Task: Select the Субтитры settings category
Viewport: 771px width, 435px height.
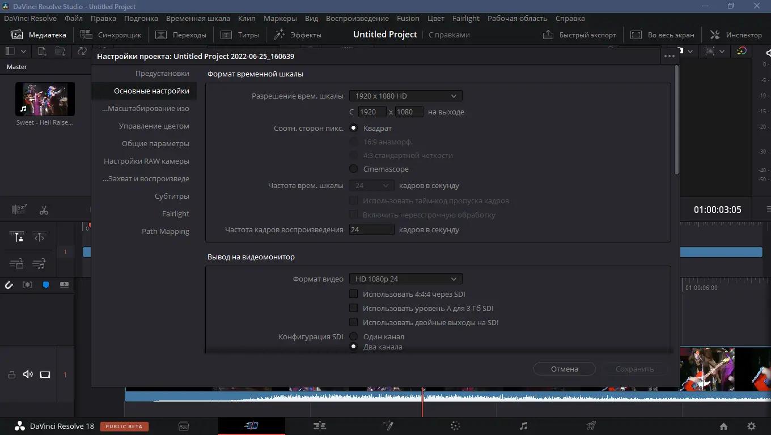Action: 172,196
